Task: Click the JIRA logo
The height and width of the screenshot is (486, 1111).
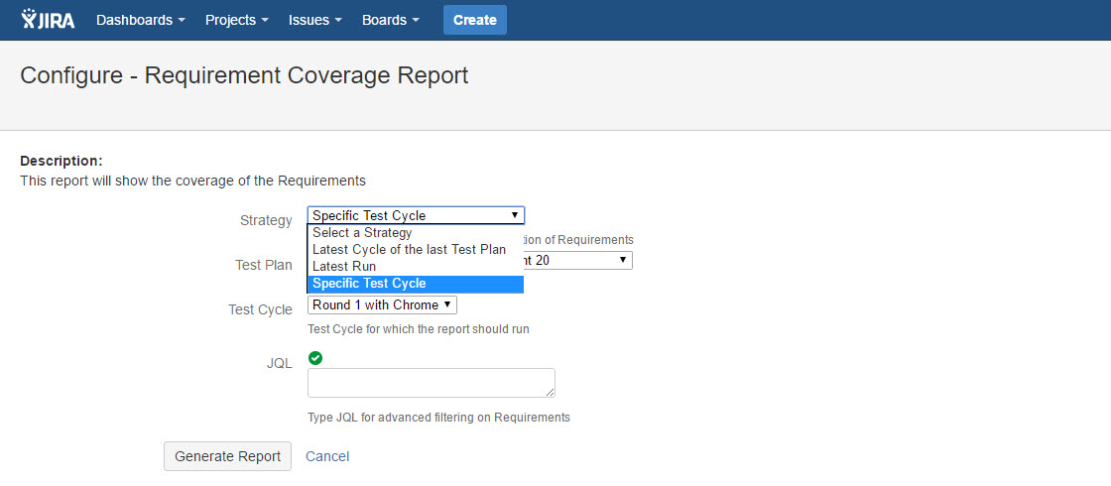Action: tap(49, 19)
